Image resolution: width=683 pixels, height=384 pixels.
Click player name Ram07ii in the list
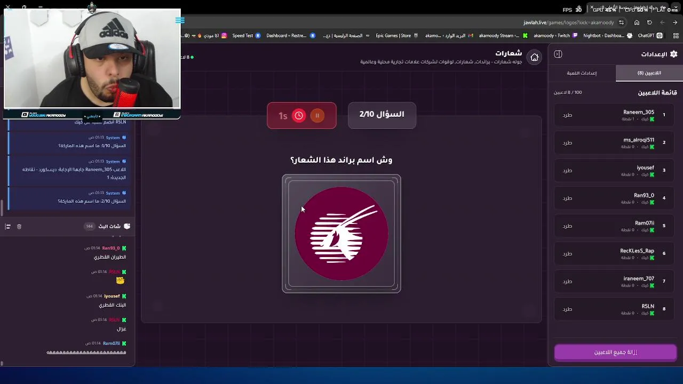pyautogui.click(x=645, y=223)
